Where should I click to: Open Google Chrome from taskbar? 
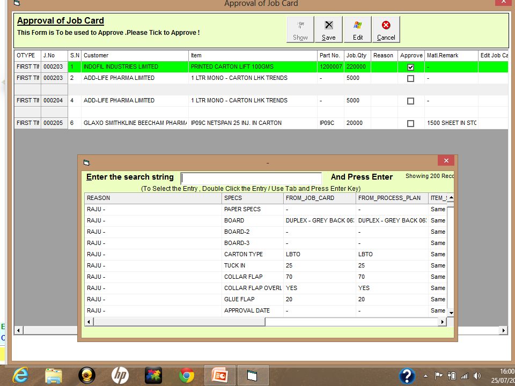point(187,375)
